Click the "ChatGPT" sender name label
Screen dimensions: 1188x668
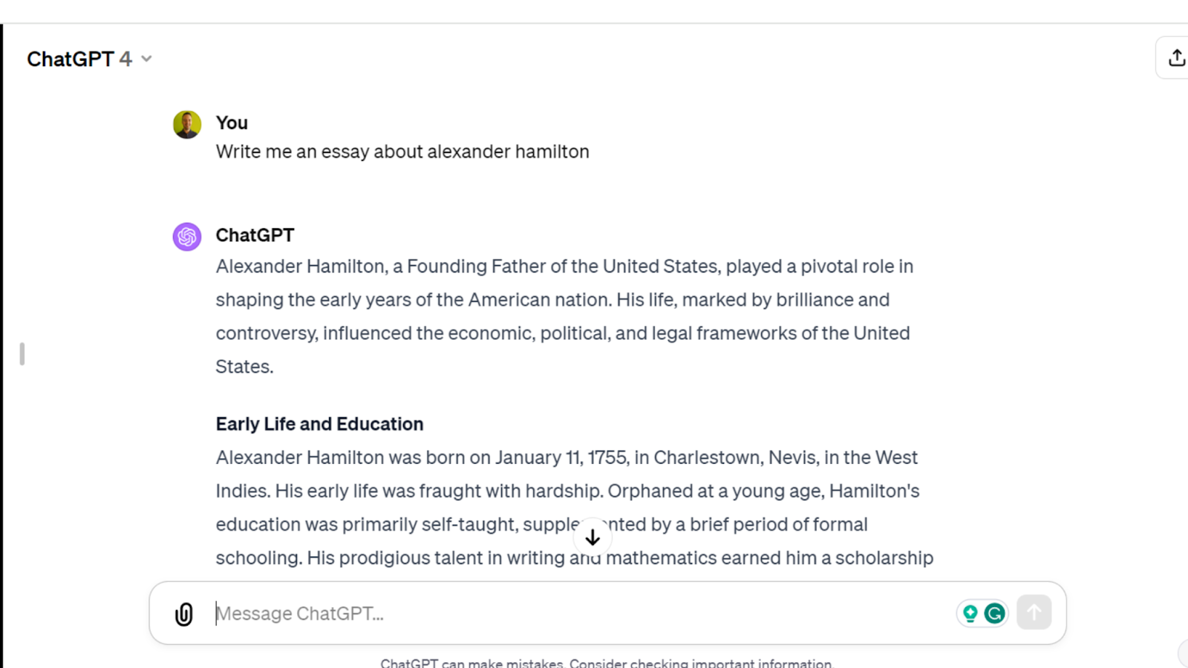point(255,235)
